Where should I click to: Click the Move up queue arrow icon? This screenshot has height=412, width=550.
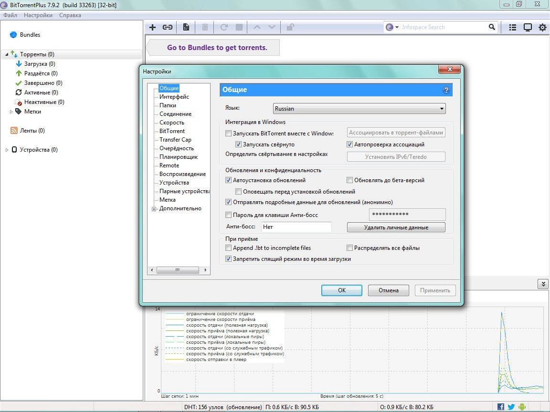point(257,27)
